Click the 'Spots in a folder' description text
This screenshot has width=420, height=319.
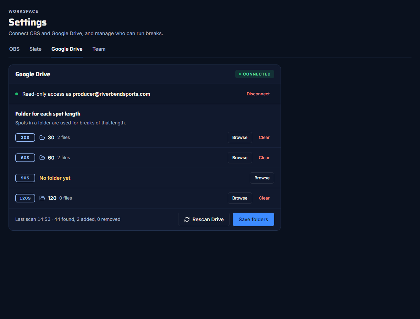[x=71, y=123]
